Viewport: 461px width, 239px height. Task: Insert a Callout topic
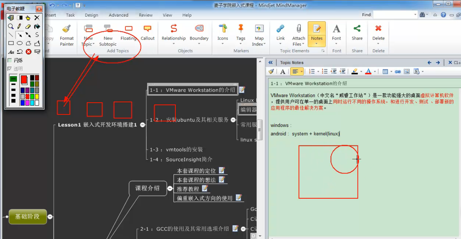pyautogui.click(x=147, y=33)
